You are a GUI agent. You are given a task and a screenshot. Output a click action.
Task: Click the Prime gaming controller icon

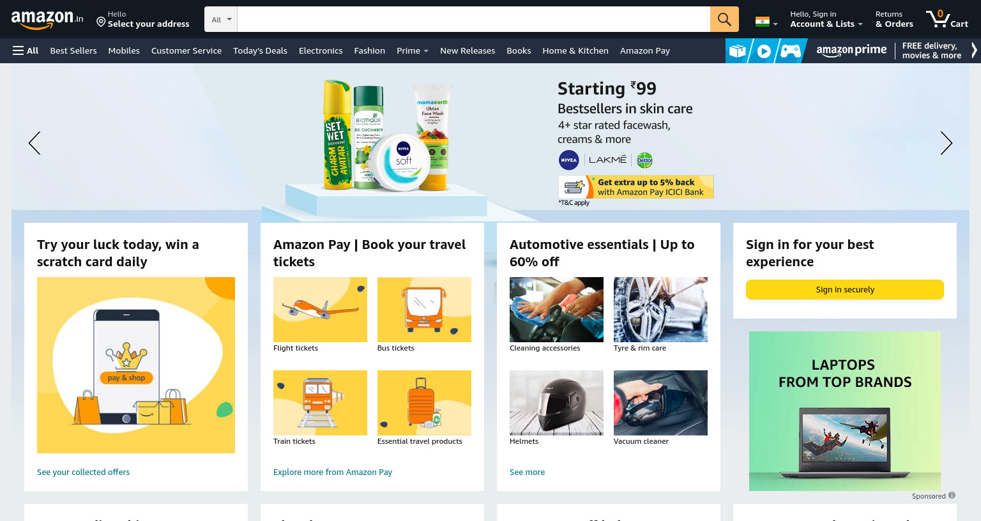(x=790, y=51)
